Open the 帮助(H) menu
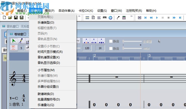Viewport: 186px width, 109px height. (151, 11)
